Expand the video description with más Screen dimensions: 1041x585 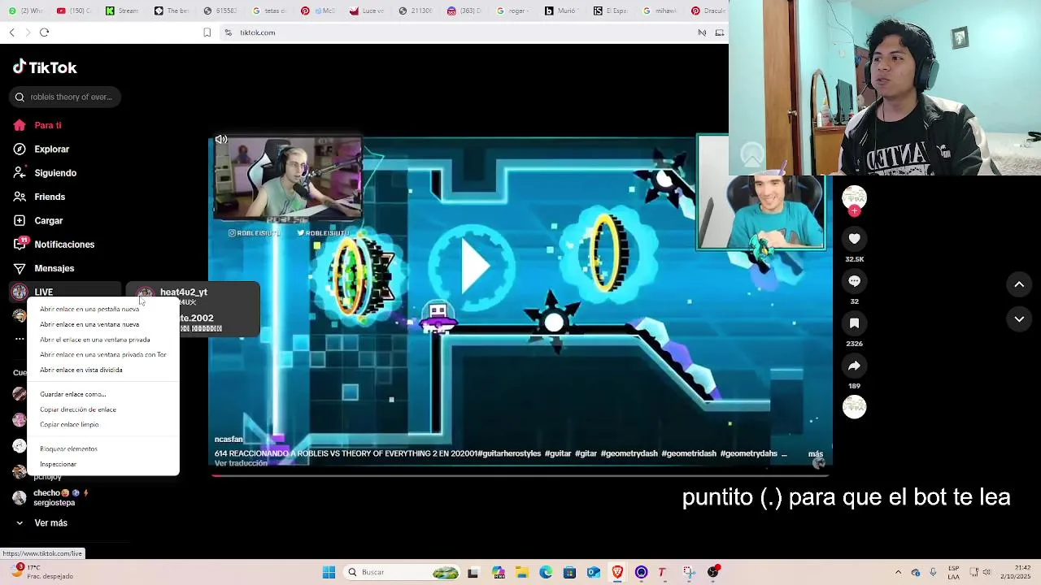tap(815, 454)
